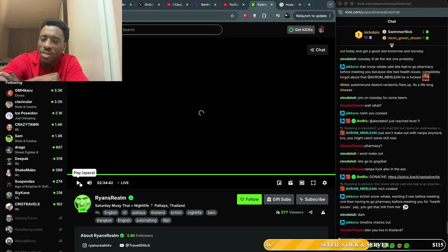
Task: Click the clip creation icon in player controls
Action: (290, 183)
